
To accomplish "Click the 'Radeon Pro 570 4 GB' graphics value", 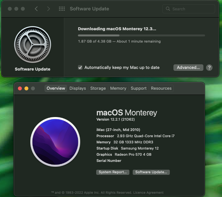I will pyautogui.click(x=133, y=154).
